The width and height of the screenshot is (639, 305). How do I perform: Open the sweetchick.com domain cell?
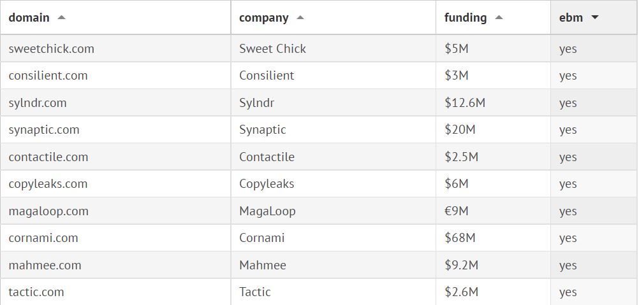click(x=52, y=48)
